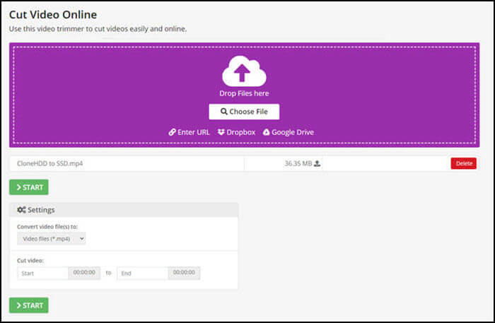Screen dimensions: 495x323
Task: Open the Video files (*.mp4) format dropdown
Action: coord(51,239)
